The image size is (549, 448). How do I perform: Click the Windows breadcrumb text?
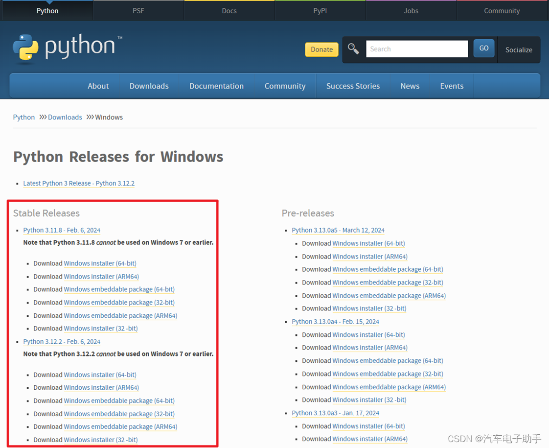[x=109, y=117]
